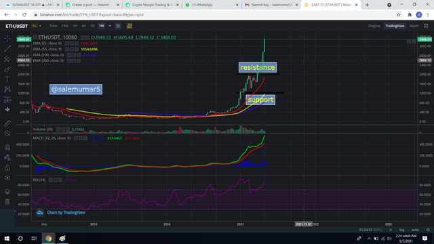Toggle visibility of EMA 200 indicator

coord(69,60)
